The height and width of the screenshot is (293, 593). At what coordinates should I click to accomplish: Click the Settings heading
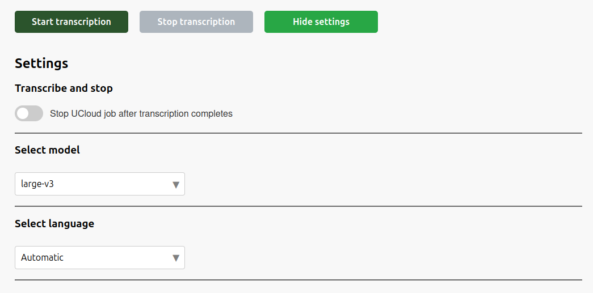coord(41,63)
